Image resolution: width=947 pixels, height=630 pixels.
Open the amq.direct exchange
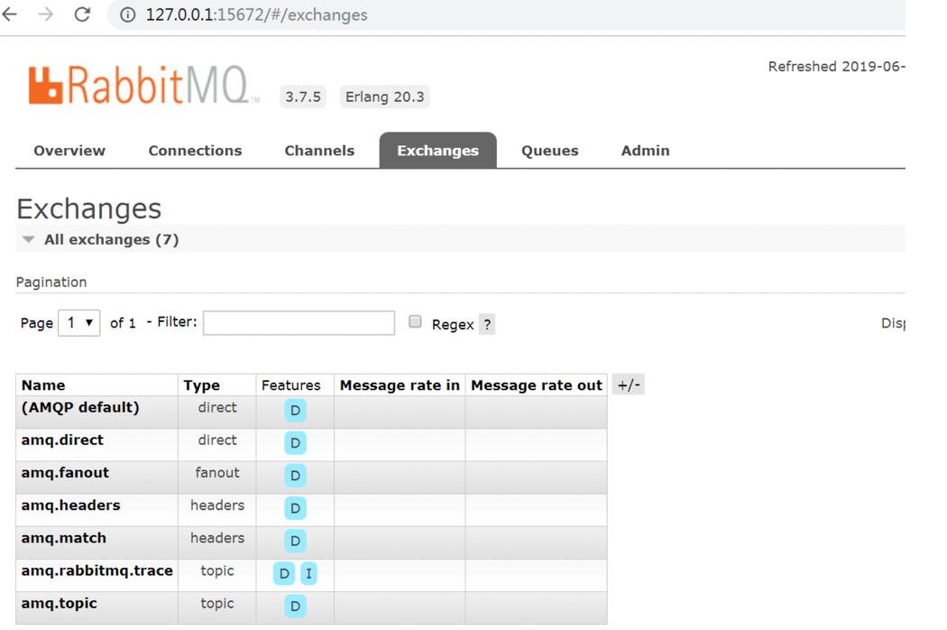point(62,440)
